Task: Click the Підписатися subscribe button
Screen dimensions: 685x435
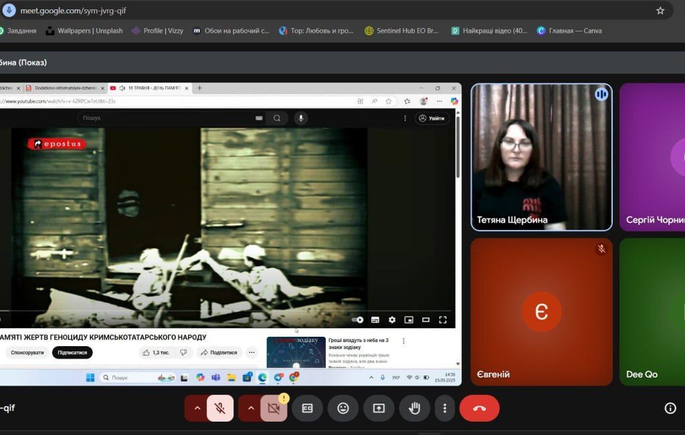Action: pos(72,353)
